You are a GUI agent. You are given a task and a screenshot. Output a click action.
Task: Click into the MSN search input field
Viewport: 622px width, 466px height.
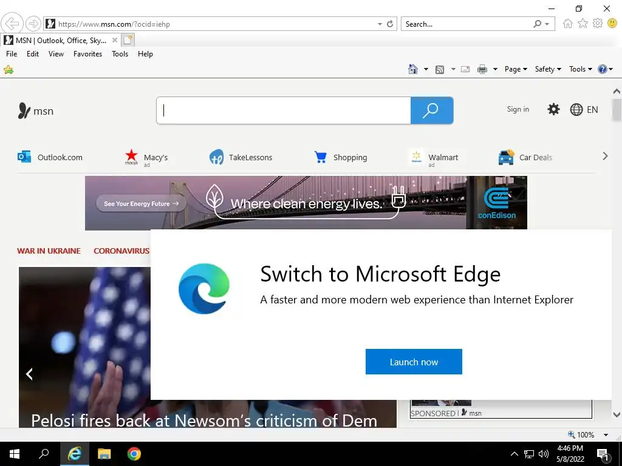(x=284, y=110)
